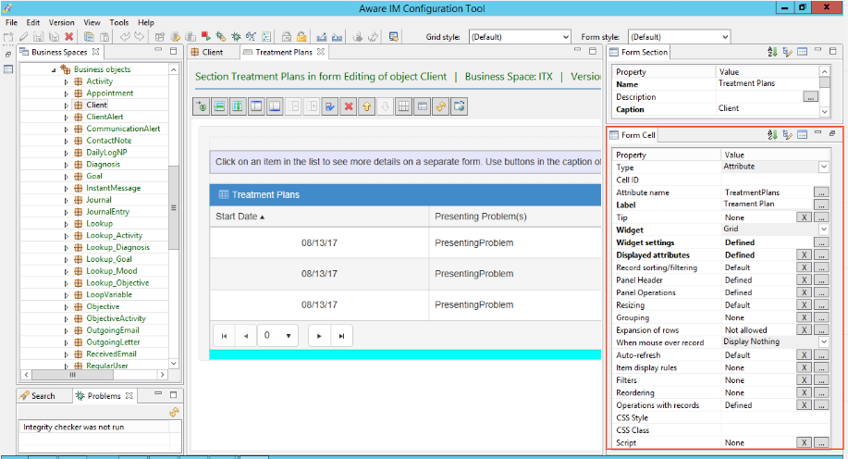Viewport: 848px width, 459px height.
Task: Click the Paste icon in main toolbar
Action: point(104,37)
